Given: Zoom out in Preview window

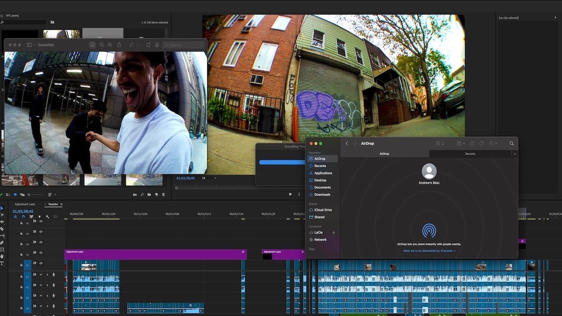Looking at the screenshot, I should [x=102, y=45].
